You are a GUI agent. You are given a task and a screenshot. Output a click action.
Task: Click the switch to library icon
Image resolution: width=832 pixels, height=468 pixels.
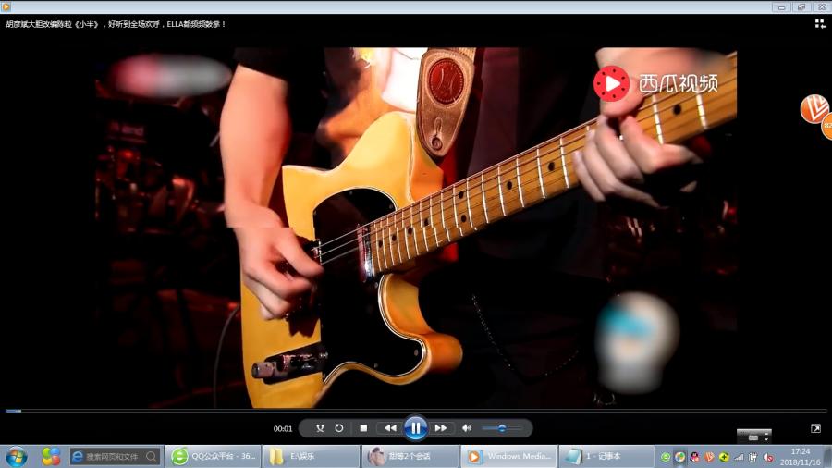click(820, 24)
